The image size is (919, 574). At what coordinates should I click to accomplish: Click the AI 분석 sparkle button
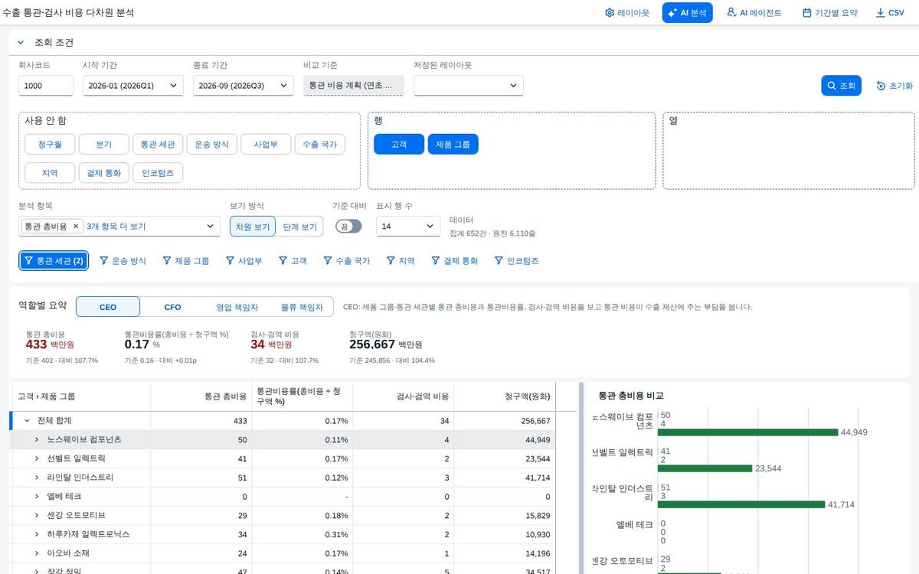point(687,13)
